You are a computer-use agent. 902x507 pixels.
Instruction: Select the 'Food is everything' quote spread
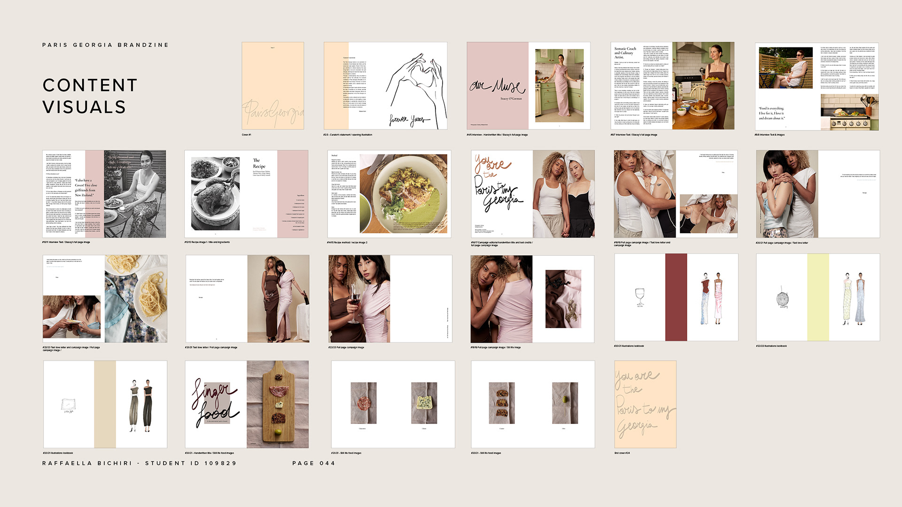[x=816, y=86]
